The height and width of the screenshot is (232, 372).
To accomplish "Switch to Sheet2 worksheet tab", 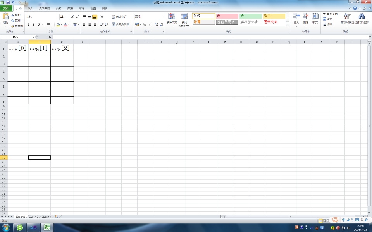I will (x=33, y=217).
